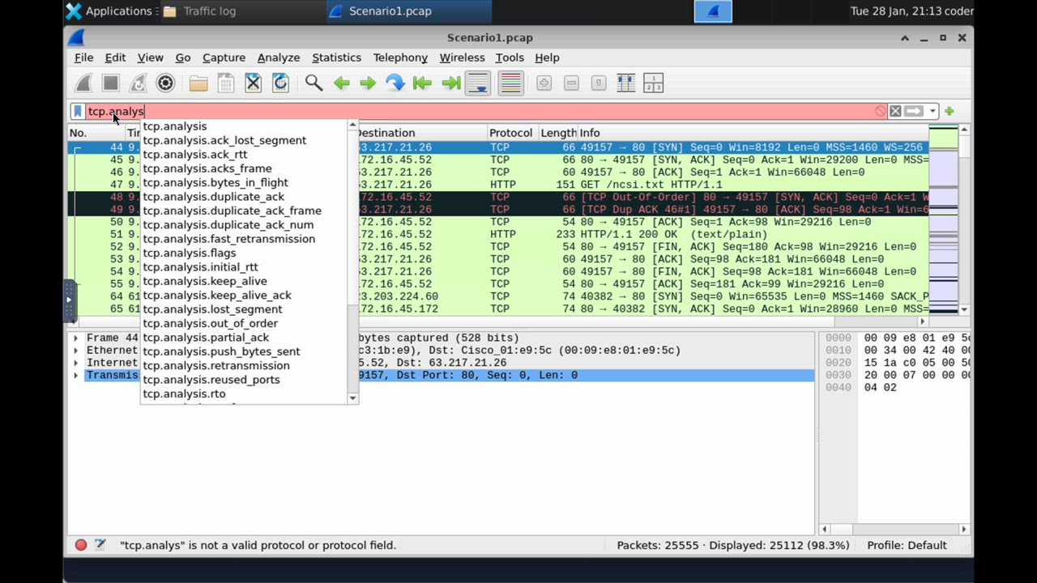Open the Analyze menu
1037x583 pixels.
coord(278,57)
